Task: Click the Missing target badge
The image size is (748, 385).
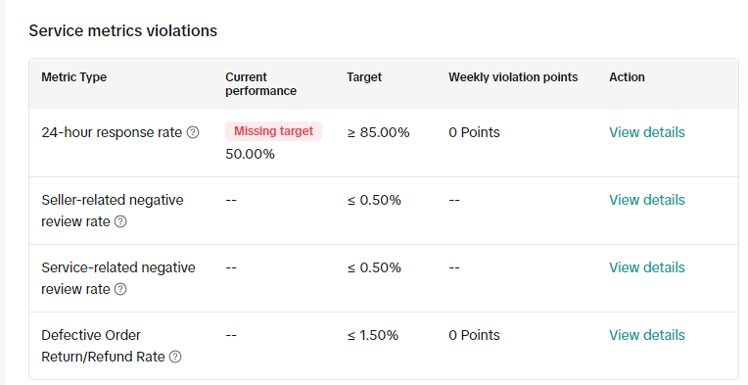Action: point(274,131)
